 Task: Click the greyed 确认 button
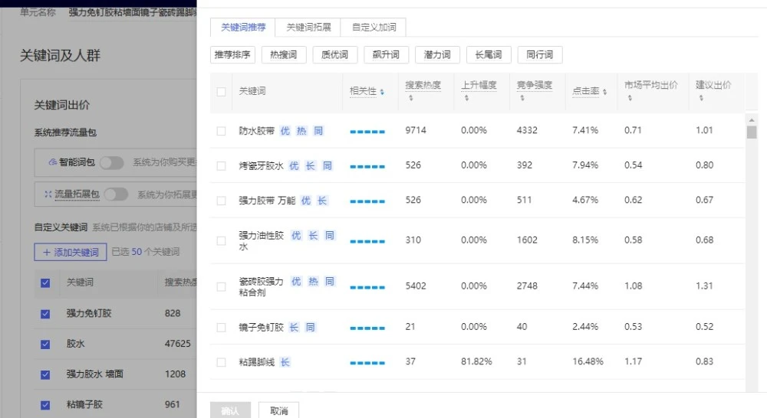click(230, 410)
